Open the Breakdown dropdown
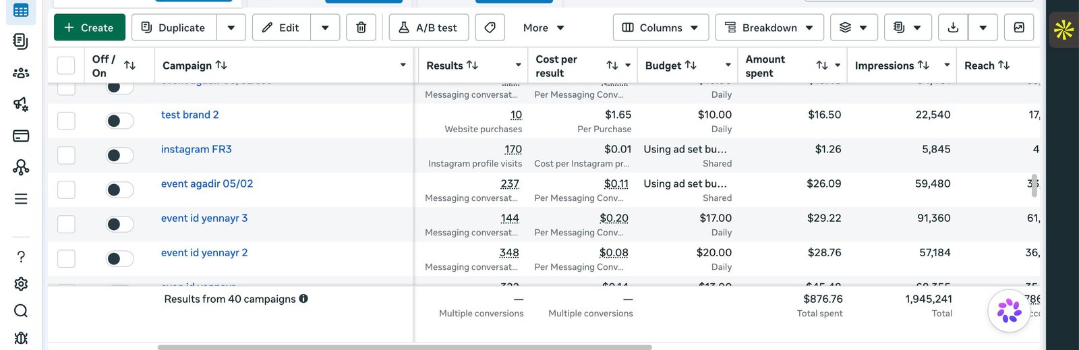The image size is (1079, 350). (769, 28)
